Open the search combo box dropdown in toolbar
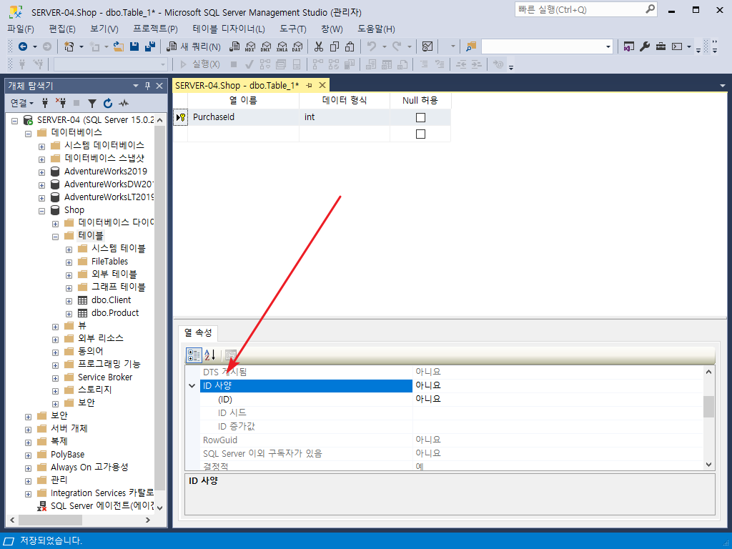Viewport: 732px width, 549px height. pos(608,46)
